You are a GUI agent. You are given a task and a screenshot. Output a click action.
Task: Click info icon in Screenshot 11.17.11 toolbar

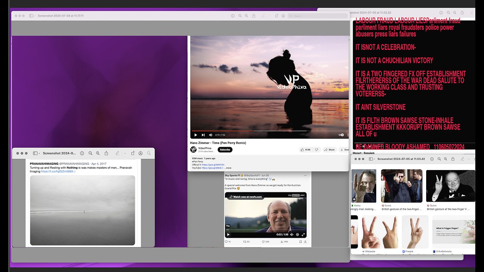click(x=233, y=16)
